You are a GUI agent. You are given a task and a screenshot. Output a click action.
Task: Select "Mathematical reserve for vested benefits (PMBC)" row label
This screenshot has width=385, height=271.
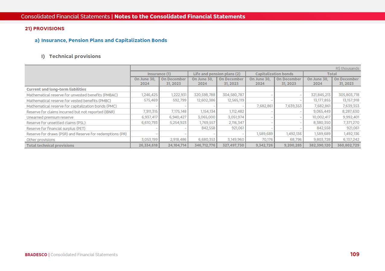coord(68,101)
